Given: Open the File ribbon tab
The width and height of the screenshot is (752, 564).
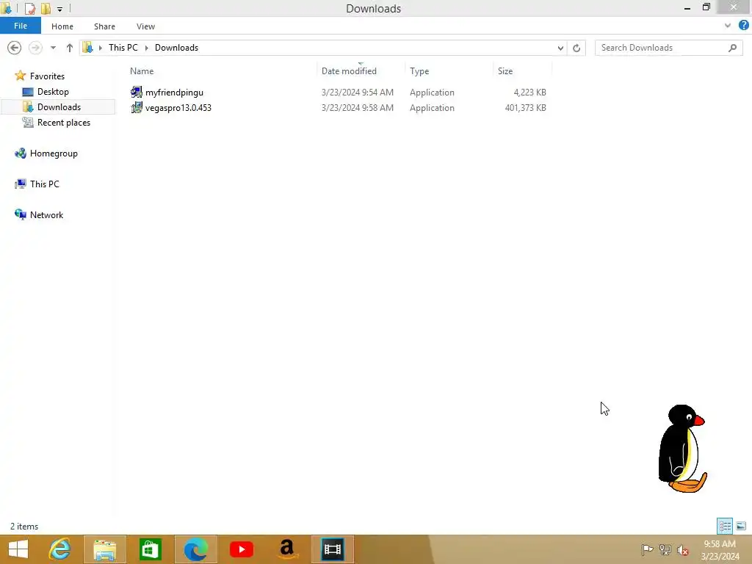Looking at the screenshot, I should tap(21, 26).
